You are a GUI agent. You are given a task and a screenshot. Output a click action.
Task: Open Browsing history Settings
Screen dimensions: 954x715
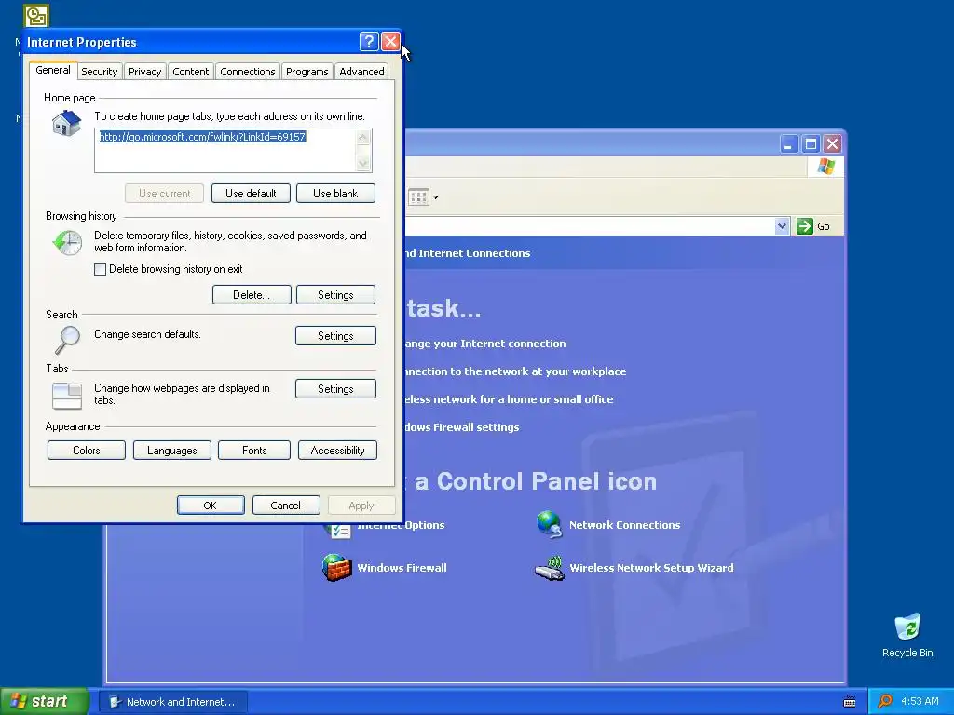coord(335,295)
